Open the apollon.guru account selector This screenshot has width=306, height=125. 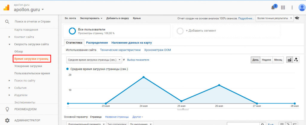click(x=29, y=9)
